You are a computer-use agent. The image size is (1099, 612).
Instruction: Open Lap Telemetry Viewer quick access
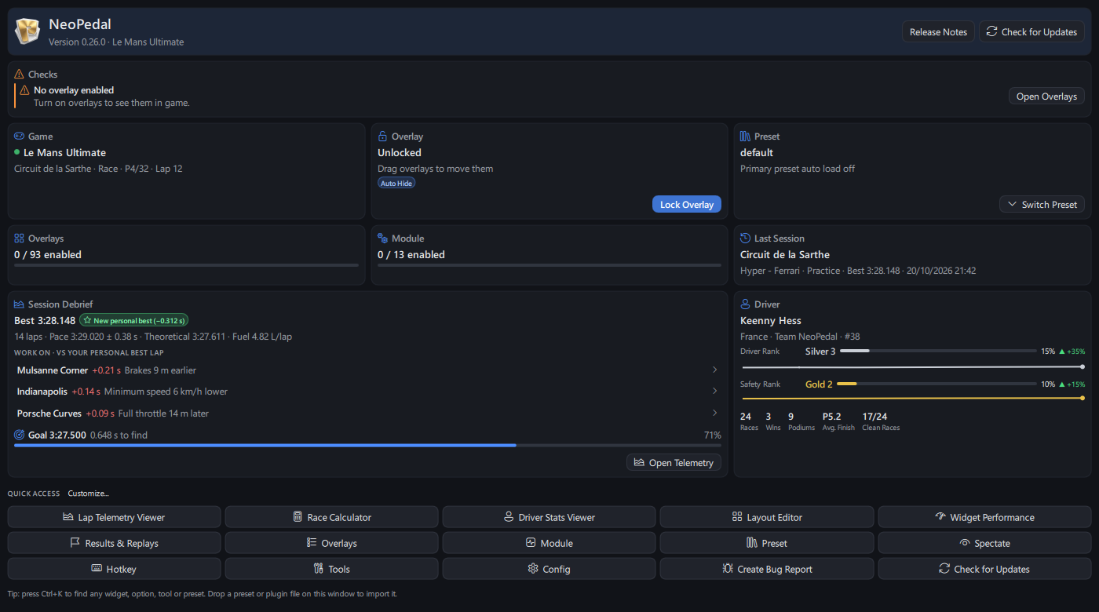pos(114,517)
